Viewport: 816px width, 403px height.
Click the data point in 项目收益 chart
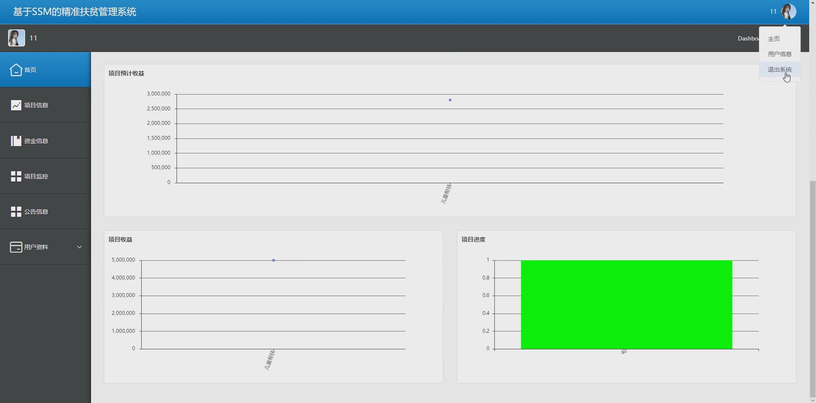point(273,260)
